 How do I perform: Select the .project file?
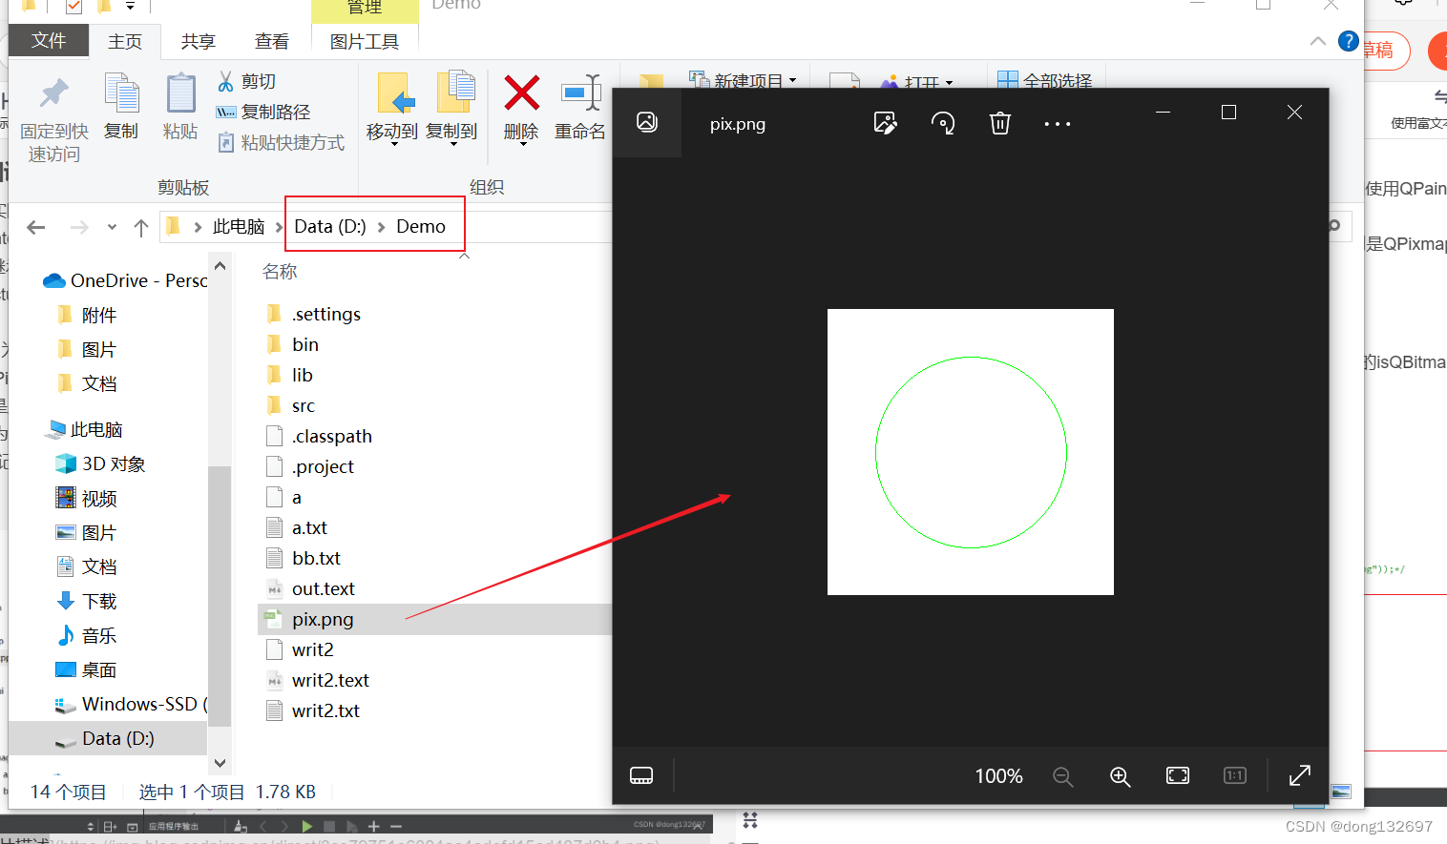click(x=310, y=466)
